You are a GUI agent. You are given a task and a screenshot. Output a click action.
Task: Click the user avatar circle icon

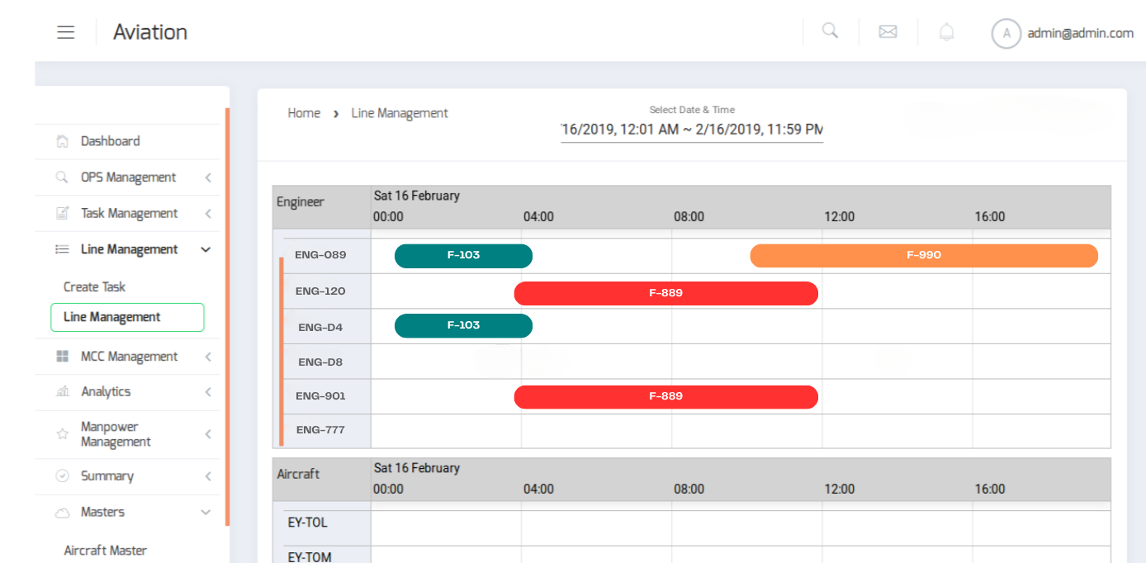click(x=1006, y=33)
